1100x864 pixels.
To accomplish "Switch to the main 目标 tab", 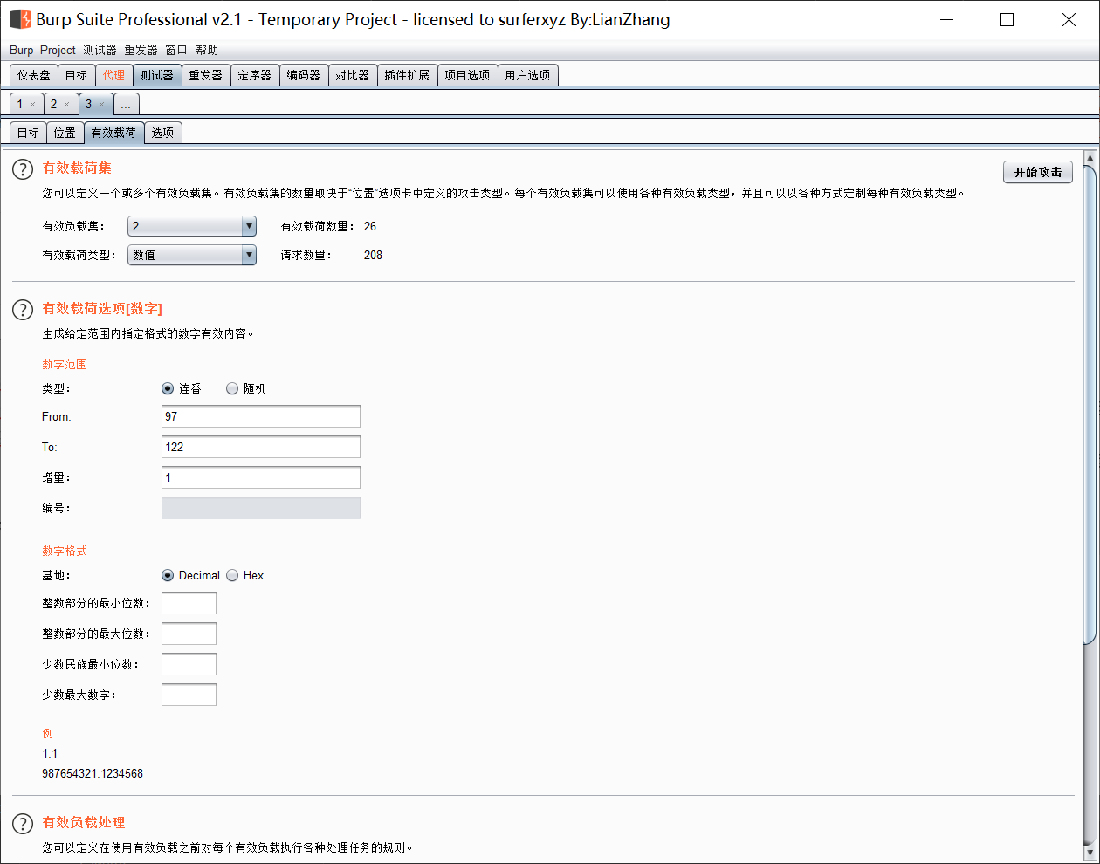I will tap(77, 76).
